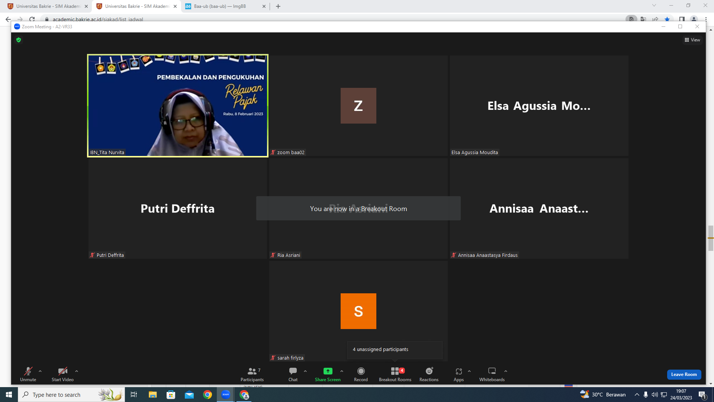The image size is (714, 402).
Task: Bookmark this page with star icon
Action: [668, 19]
